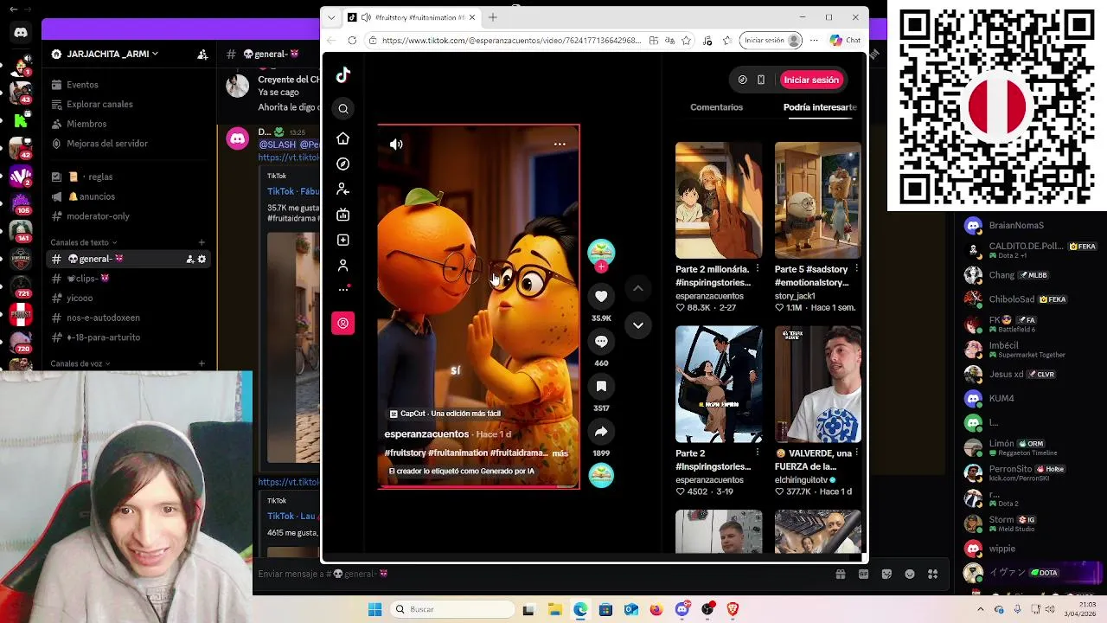Open Discord apps icon in message bar
Viewport: 1107px width, 623px height.
click(932, 574)
